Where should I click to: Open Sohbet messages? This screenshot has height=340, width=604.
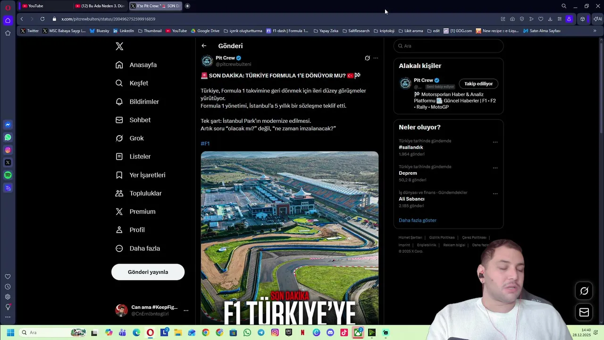point(133,120)
